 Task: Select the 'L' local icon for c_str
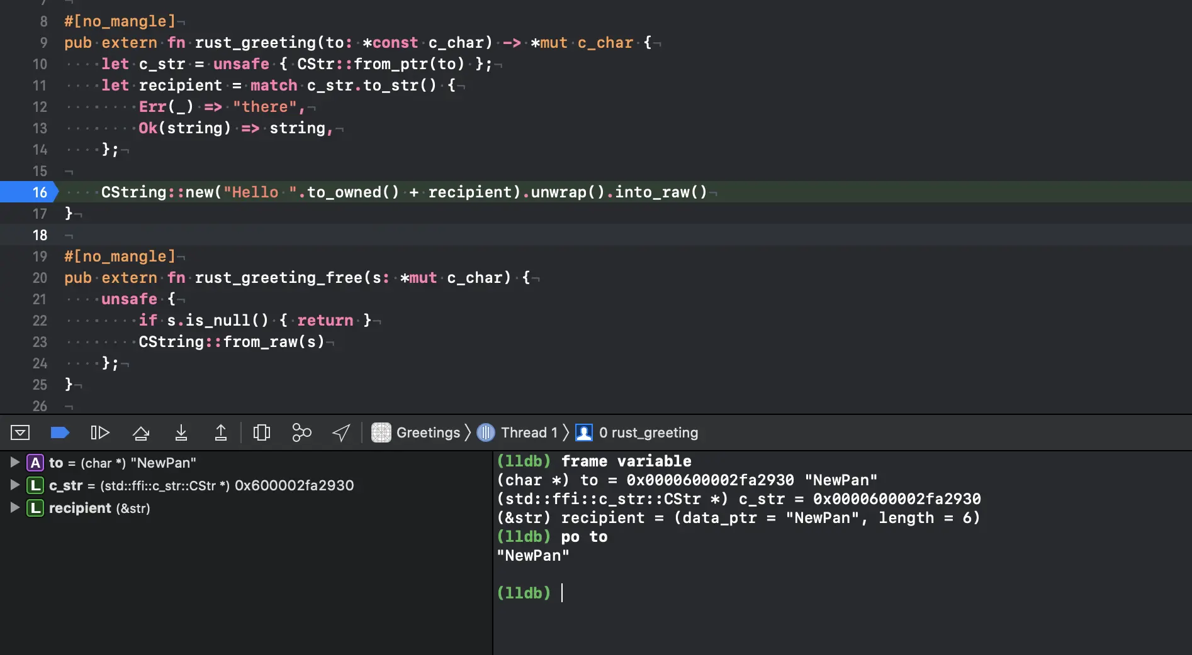[35, 485]
